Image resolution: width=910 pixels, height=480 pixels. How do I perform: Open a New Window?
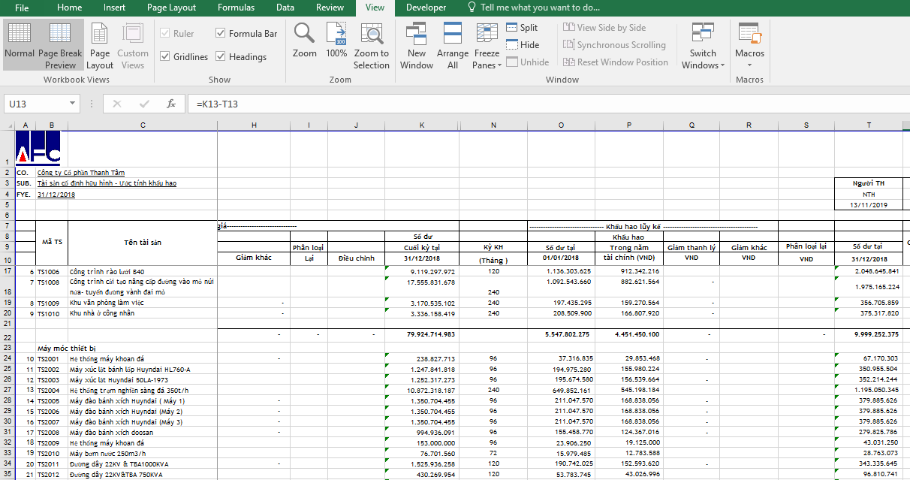[x=416, y=45]
